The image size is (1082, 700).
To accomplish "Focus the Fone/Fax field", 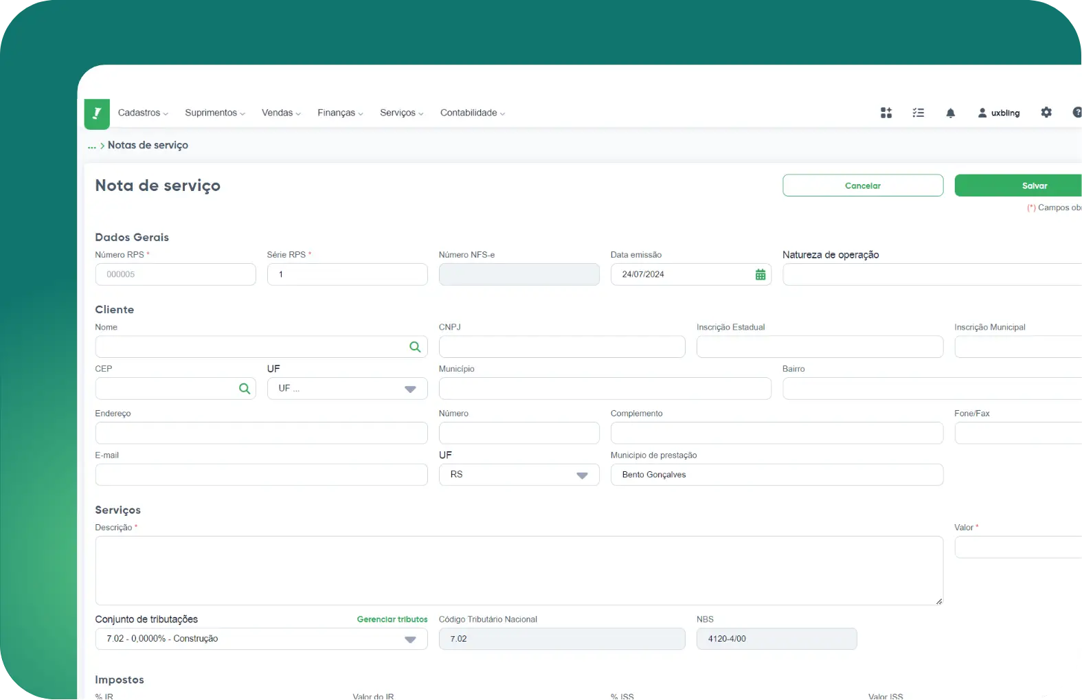I will click(x=1018, y=433).
